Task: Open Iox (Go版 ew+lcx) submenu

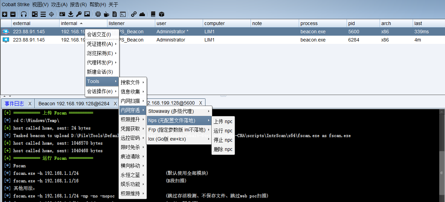Action: click(179, 139)
